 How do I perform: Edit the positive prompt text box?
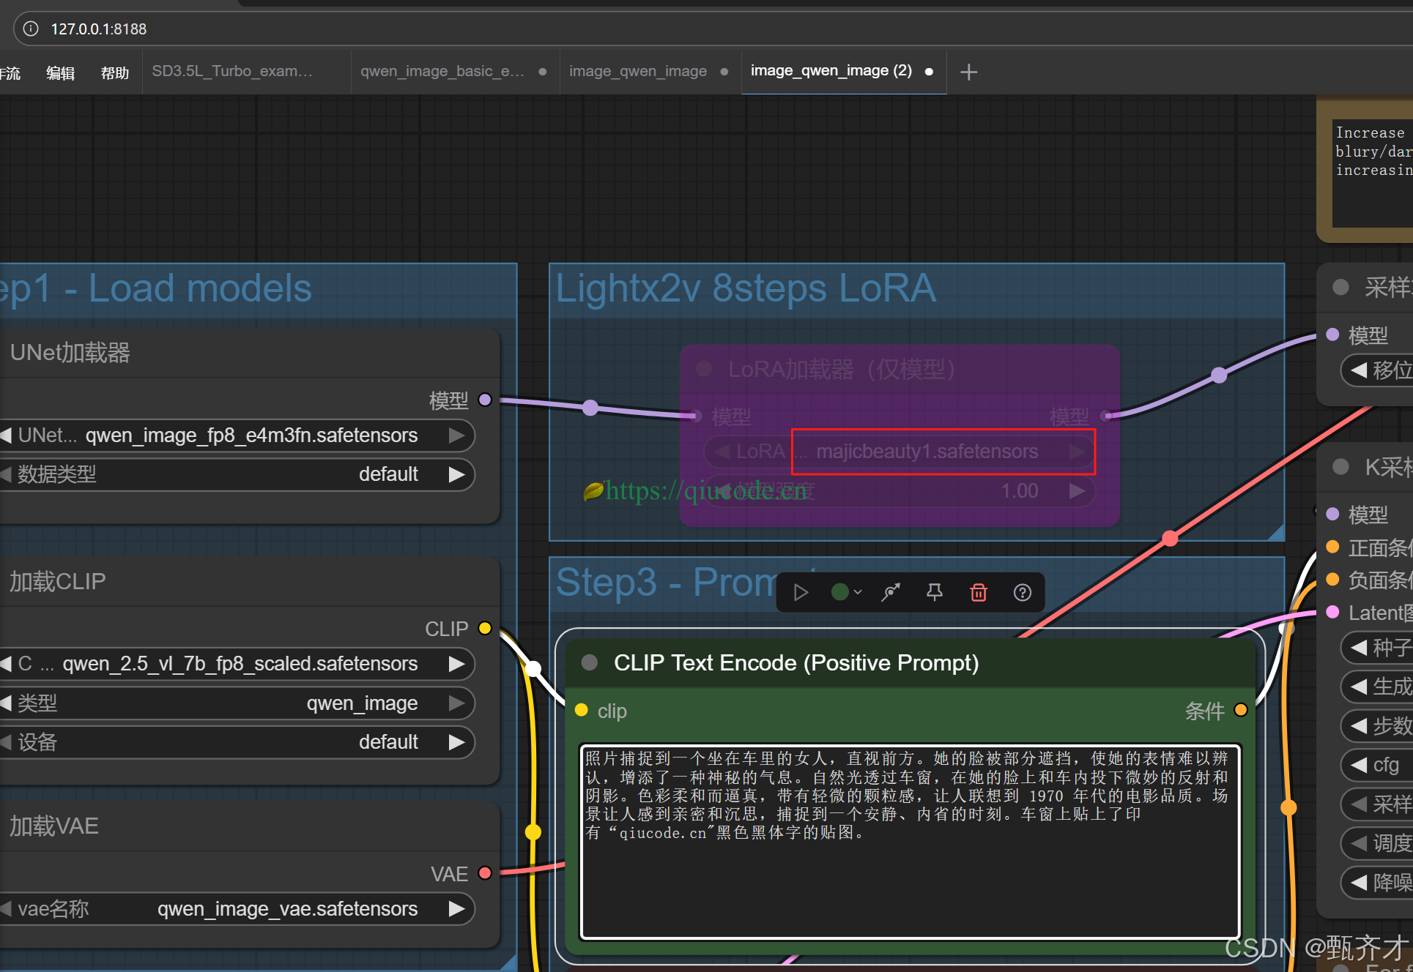pos(910,841)
